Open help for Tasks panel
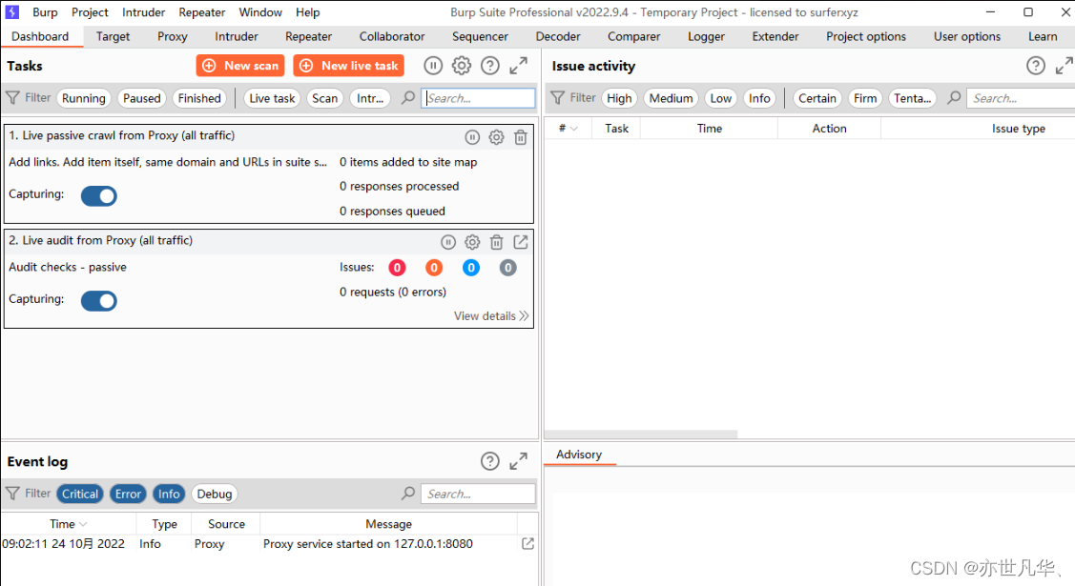1075x586 pixels. coord(489,66)
